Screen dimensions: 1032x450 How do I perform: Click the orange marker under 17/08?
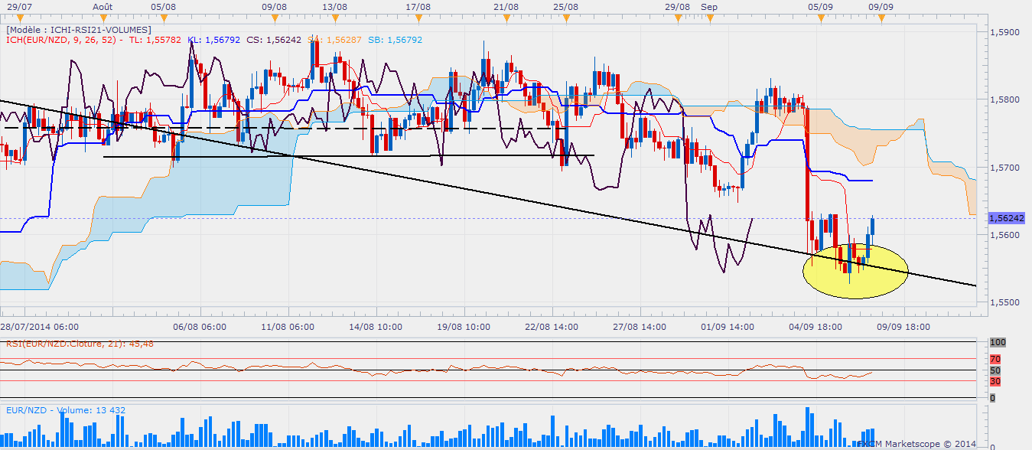tap(418, 18)
